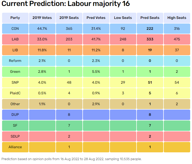Image resolution: width=192 pixels, height=164 pixels.
Task: Click Labour's predicted seats value 333
Action: [150, 39]
